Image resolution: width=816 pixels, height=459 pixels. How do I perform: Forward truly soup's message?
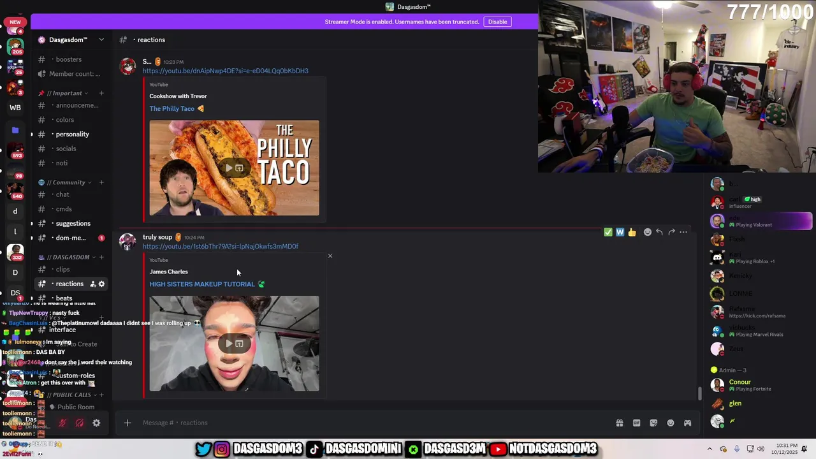[x=671, y=232]
